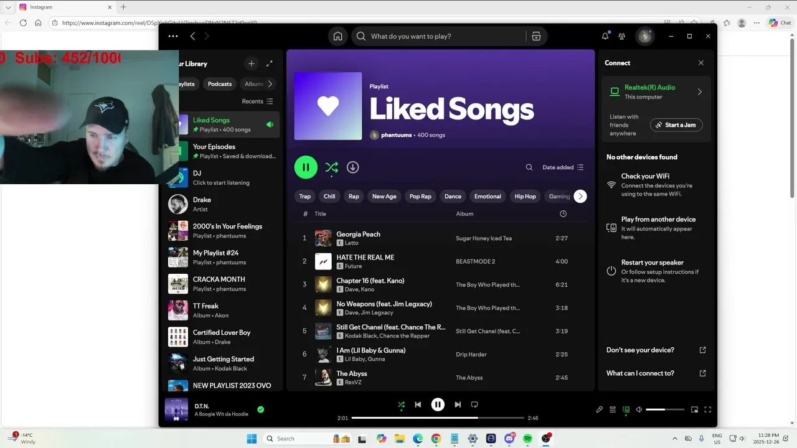797x448 pixels.
Task: Open A Boogie Wit da Hoodie artist link
Action: pos(221,414)
